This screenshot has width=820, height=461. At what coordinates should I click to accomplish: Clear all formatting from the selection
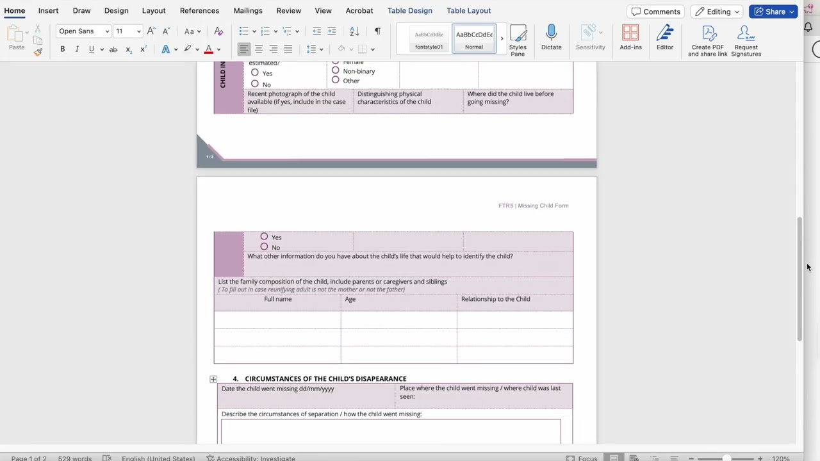(218, 31)
